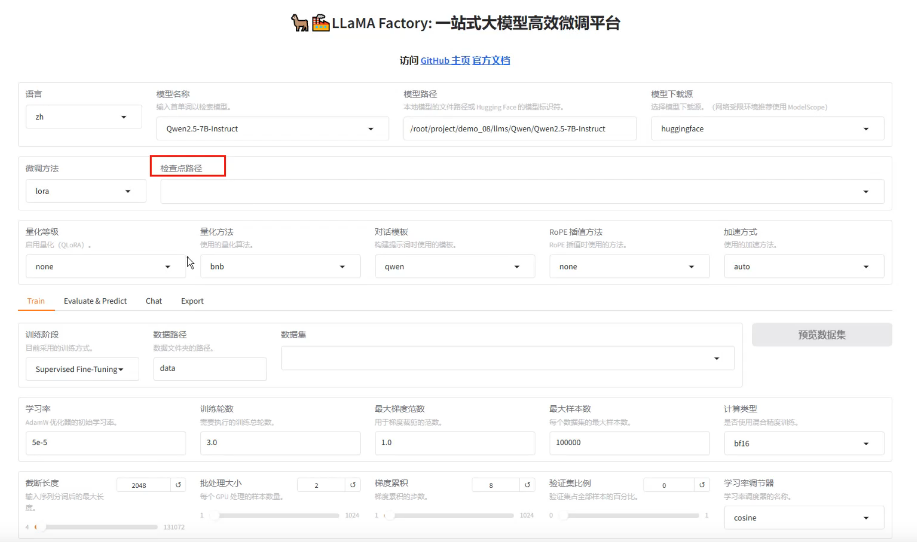The height and width of the screenshot is (542, 917).
Task: Open the 学习率调节器 dropdown showing cosine
Action: [804, 518]
